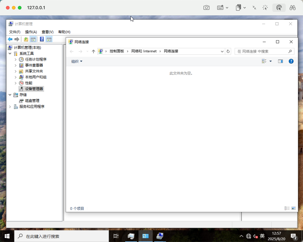Click the yellow Up one level folder icon
The image size is (303, 242).
(x=26, y=39)
